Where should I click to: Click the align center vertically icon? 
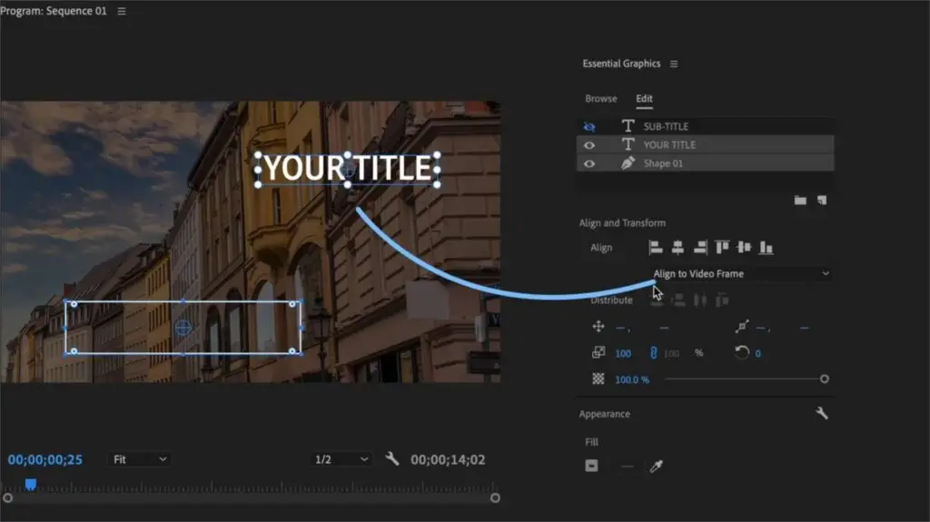coord(744,247)
